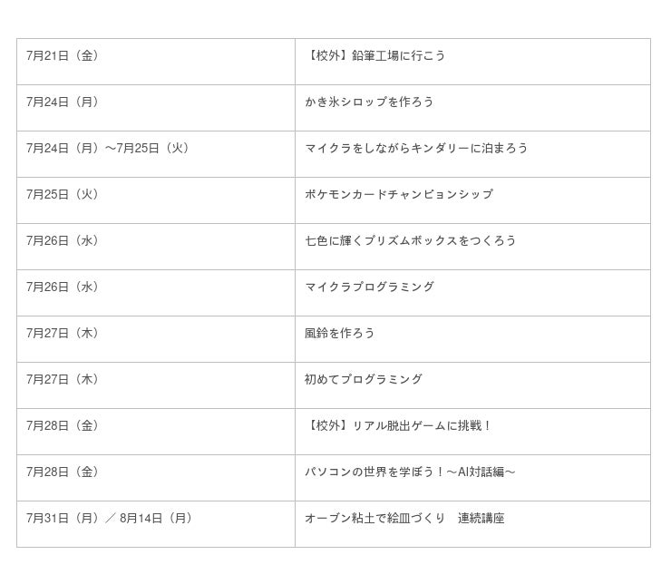Select the 7月21日（金） date cell
The width and height of the screenshot is (671, 584).
[63, 56]
